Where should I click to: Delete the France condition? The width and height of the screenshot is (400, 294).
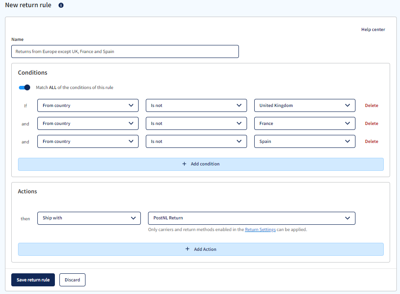point(371,123)
